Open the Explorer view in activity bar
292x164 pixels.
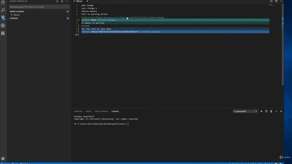(x=3, y=2)
